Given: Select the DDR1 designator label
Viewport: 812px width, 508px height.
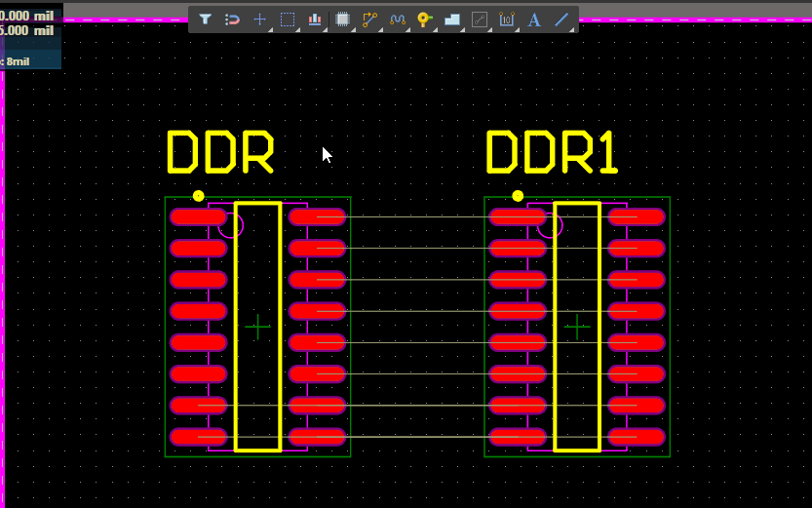Looking at the screenshot, I should tap(552, 153).
